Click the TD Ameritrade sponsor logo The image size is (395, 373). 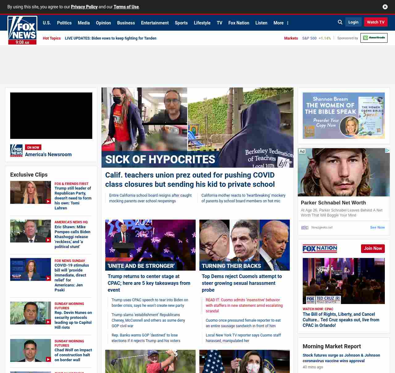[x=374, y=38]
